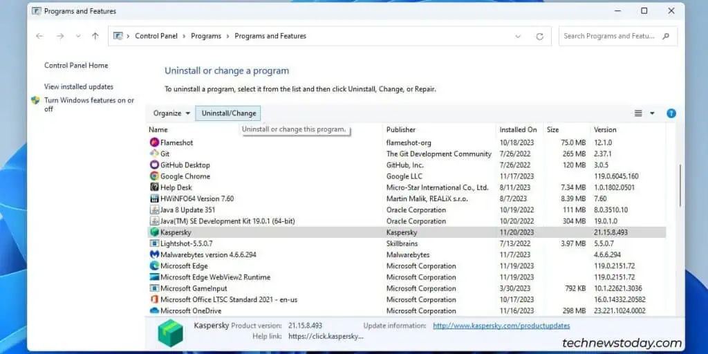This screenshot has height=354, width=708.
Task: Click the Microsoft OneDrive icon
Action: point(154,311)
